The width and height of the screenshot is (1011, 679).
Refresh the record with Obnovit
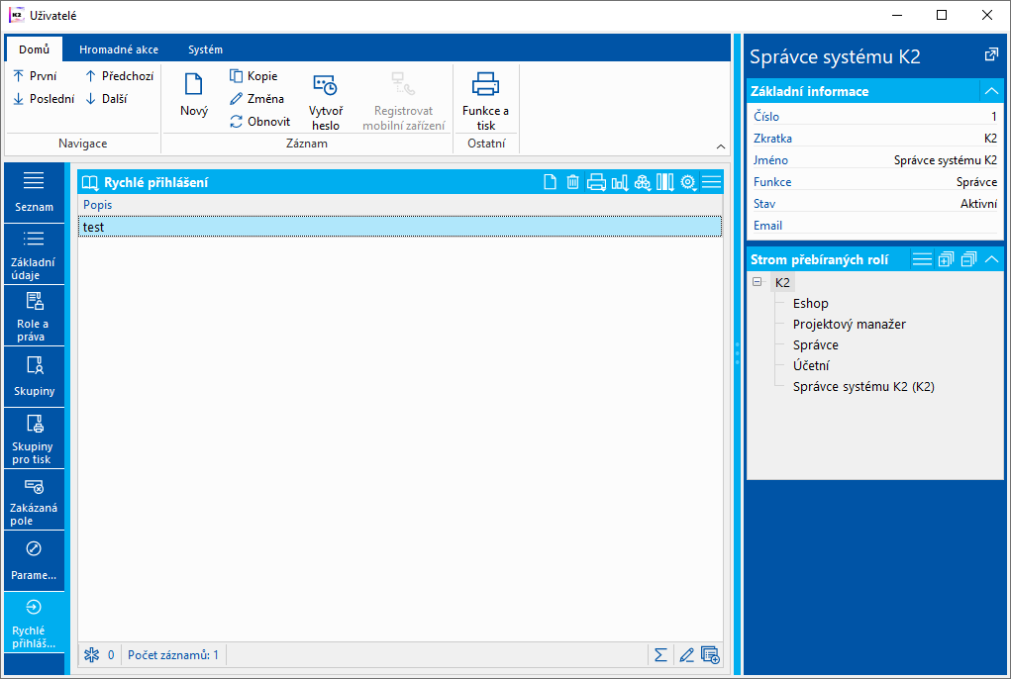pos(259,121)
